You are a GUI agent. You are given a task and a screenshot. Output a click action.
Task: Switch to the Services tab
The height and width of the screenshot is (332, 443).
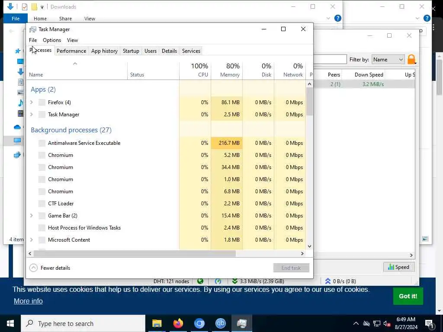click(x=191, y=51)
